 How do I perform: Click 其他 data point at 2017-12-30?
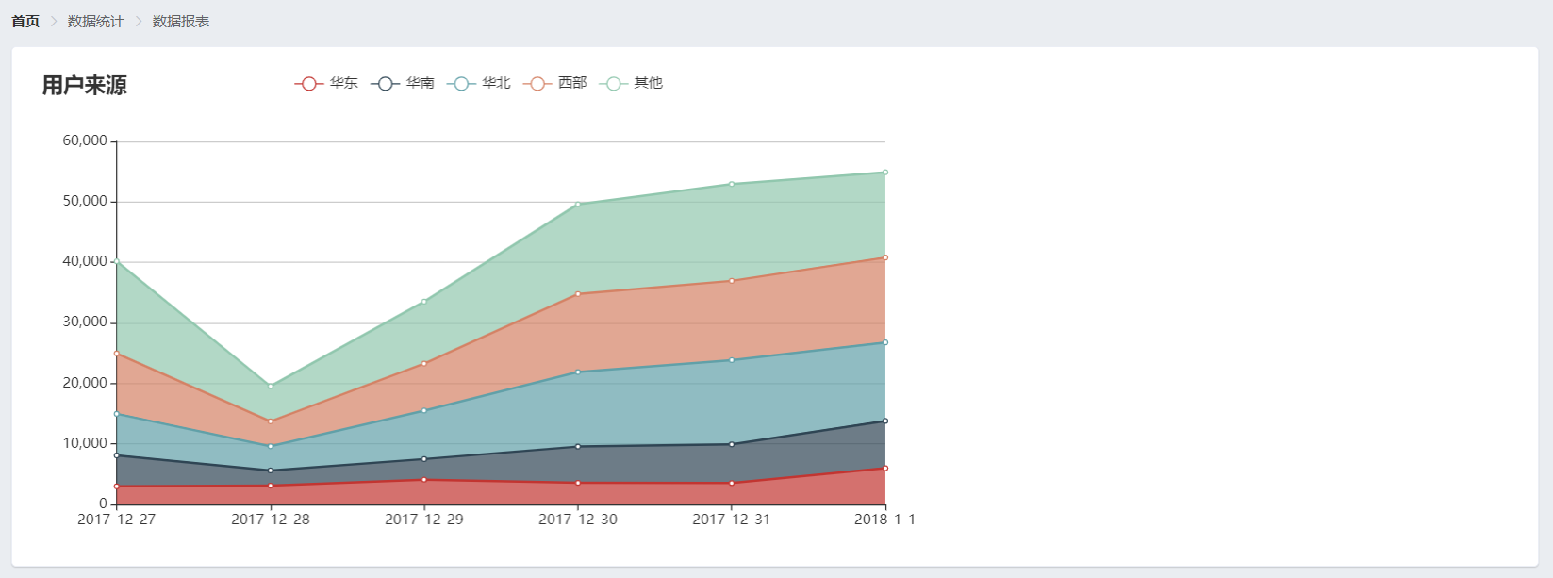click(578, 204)
